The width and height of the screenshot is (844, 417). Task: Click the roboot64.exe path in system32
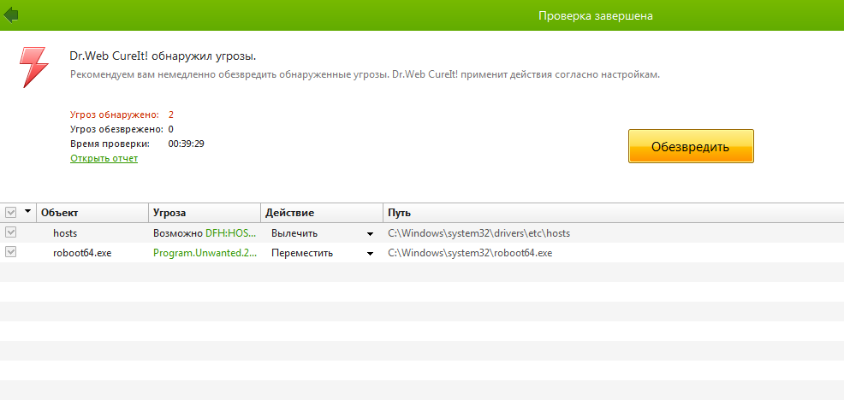pyautogui.click(x=470, y=252)
